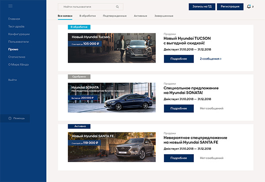Click the help question mark icon

(x=10, y=118)
